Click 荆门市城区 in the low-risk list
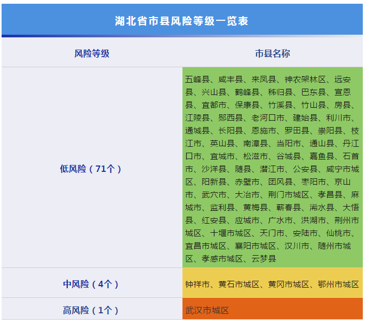366x324 pixels. pyautogui.click(x=289, y=195)
